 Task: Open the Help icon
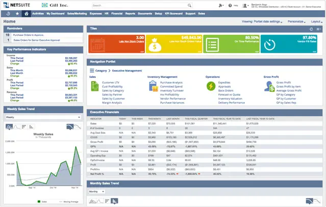[230, 6]
